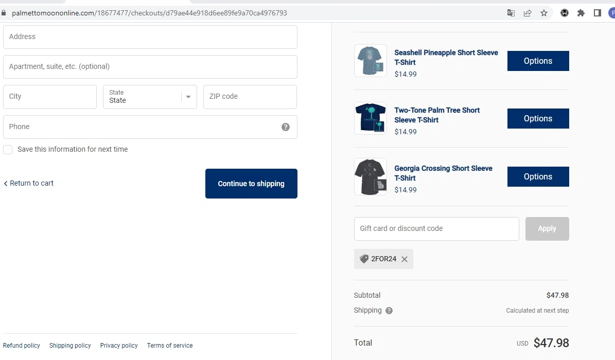This screenshot has width=615, height=360.
Task: Share this page via the share icon
Action: click(528, 13)
